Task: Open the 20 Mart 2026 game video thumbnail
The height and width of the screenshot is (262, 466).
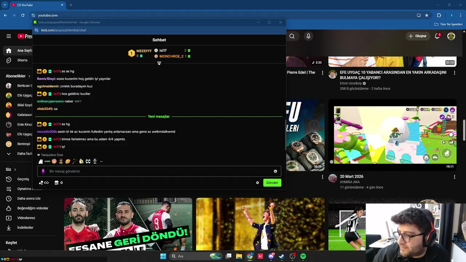Action: 392,135
